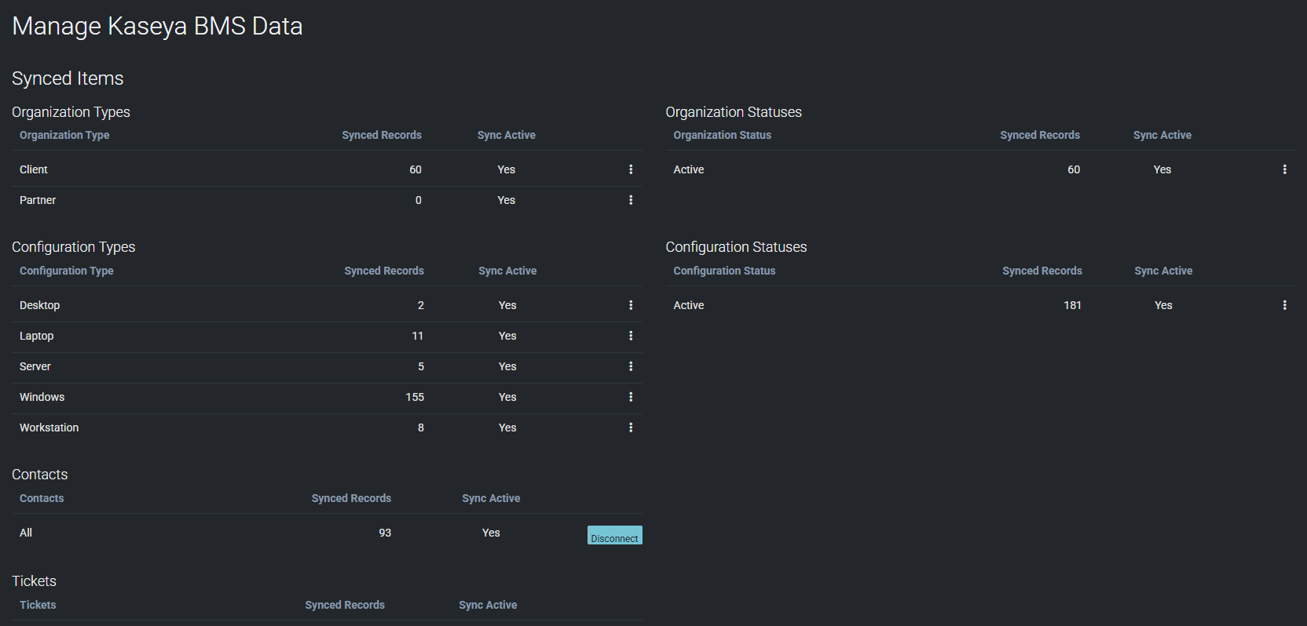
Task: Open the options menu for Partner row
Action: [x=631, y=200]
